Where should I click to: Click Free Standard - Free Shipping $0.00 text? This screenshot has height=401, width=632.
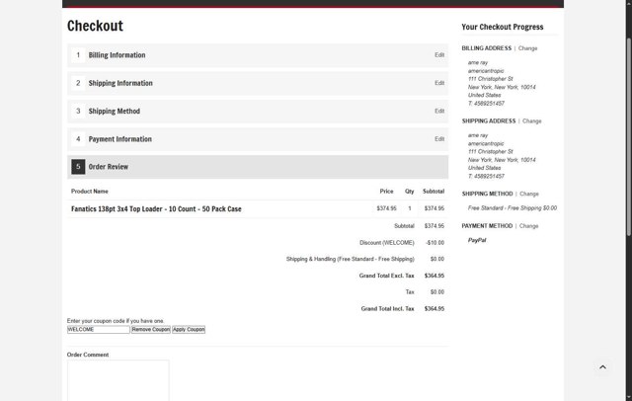point(512,208)
